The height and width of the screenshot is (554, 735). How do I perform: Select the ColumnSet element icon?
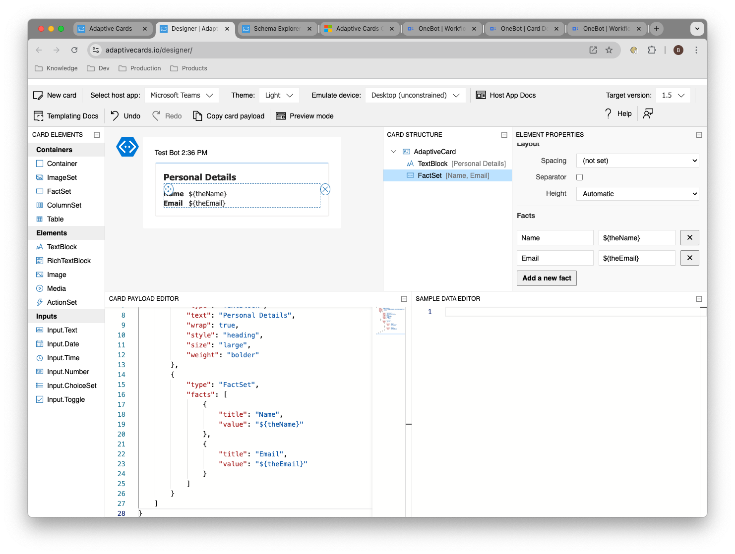(x=40, y=205)
